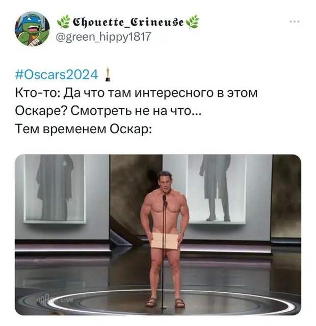Click the text 'Тем временем Оскар:'

pyautogui.click(x=83, y=129)
